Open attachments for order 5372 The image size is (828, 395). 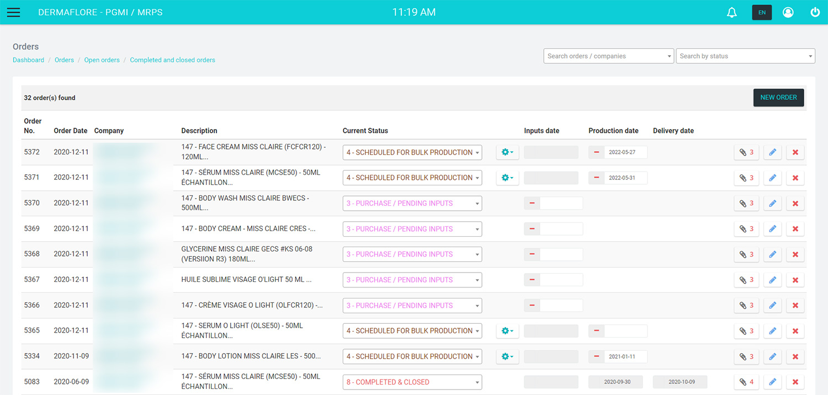click(x=746, y=152)
